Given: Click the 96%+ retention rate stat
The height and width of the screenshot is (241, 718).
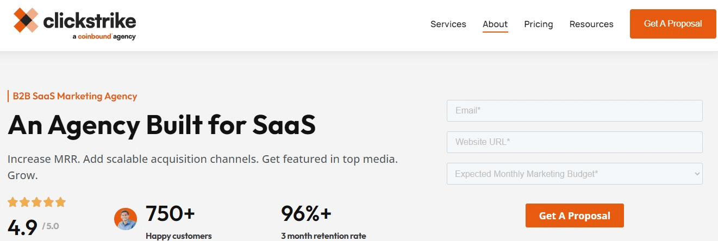Looking at the screenshot, I should tap(306, 214).
